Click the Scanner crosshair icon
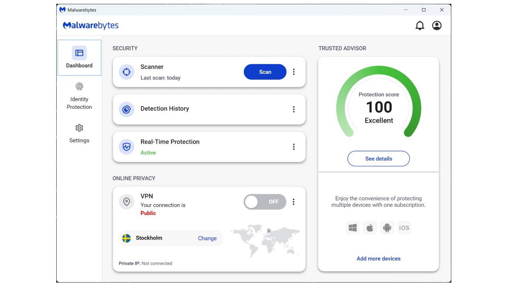The height and width of the screenshot is (286, 508). click(x=126, y=72)
